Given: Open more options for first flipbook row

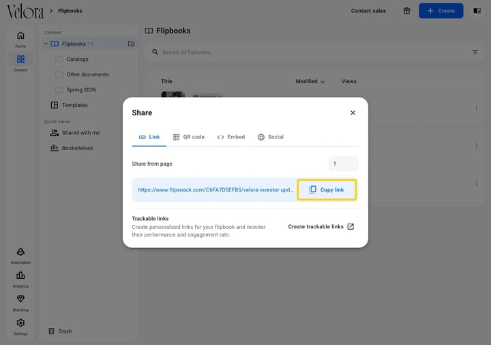Looking at the screenshot, I should click(476, 108).
